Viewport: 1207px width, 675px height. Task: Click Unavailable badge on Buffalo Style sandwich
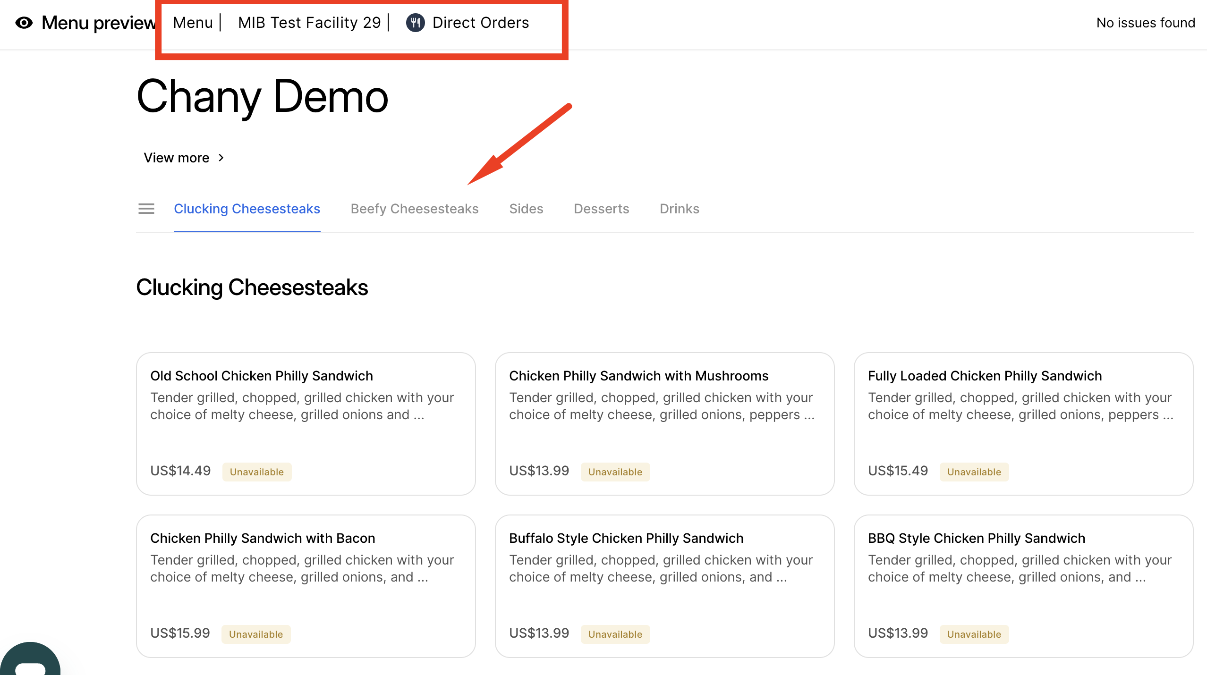(x=615, y=634)
